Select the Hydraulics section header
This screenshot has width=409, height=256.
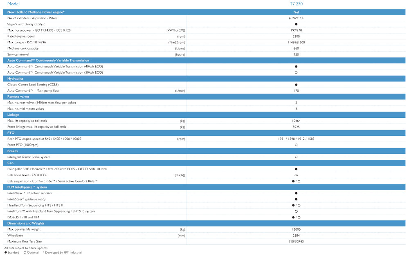point(15,79)
